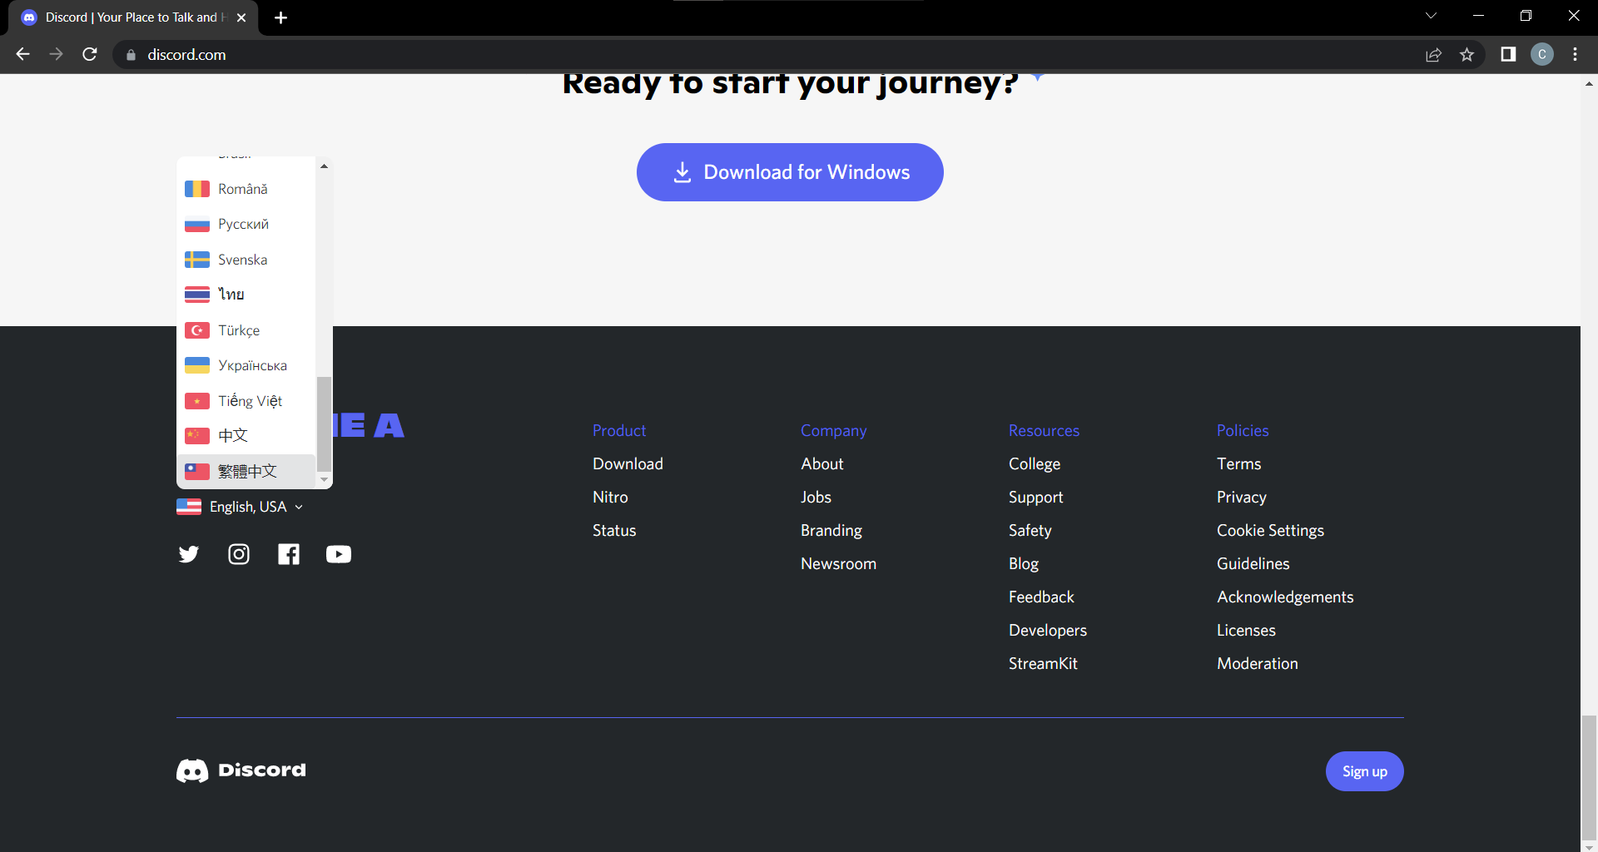Click Download for Windows button
Screen dimensions: 1598x852
point(790,172)
